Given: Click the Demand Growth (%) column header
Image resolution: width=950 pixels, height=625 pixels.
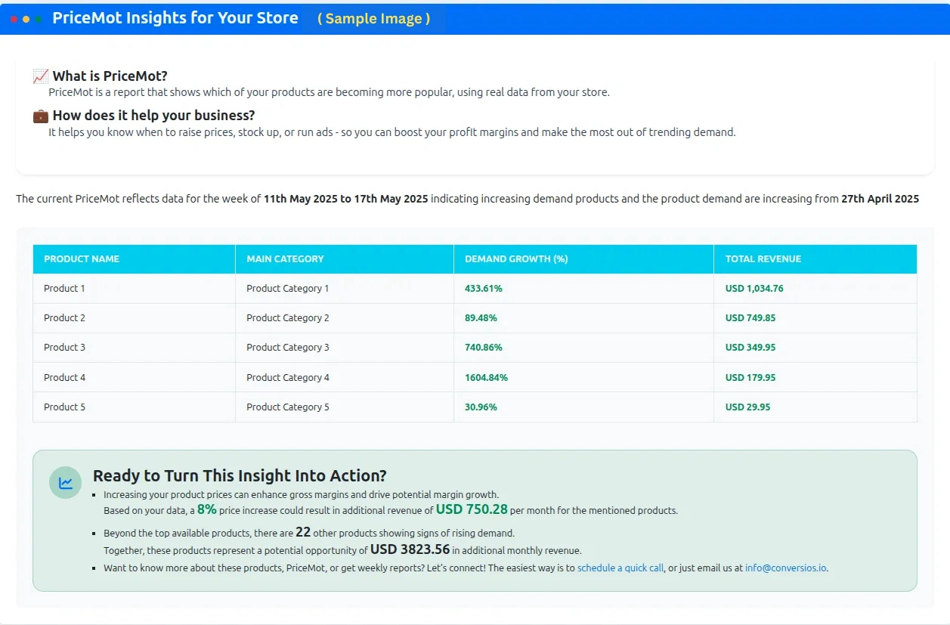Looking at the screenshot, I should point(516,258).
